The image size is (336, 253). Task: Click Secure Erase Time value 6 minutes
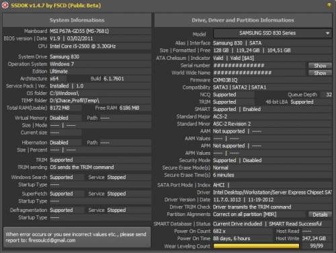[x=223, y=175]
